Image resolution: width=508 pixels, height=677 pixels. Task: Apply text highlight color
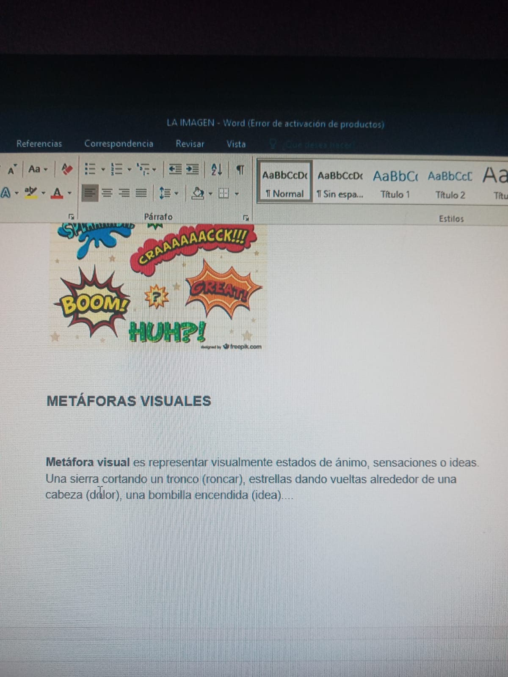pos(30,193)
